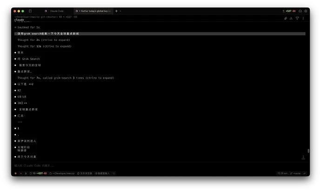Focus the Claude Code prompt input field
321x191 pixels.
point(160,165)
